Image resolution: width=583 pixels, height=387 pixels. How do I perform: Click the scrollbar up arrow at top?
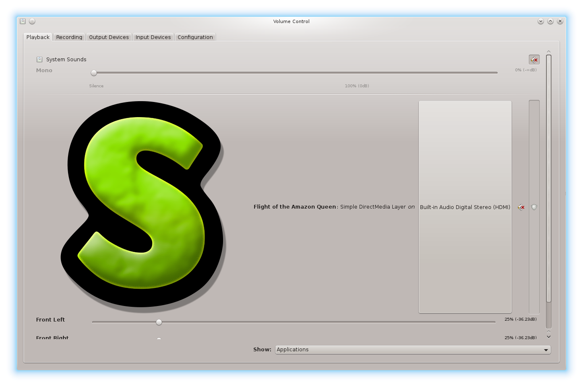549,52
